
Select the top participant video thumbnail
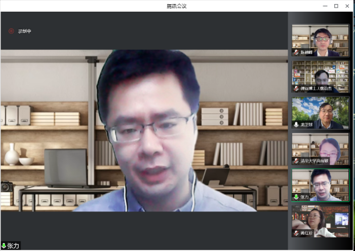coord(321,40)
